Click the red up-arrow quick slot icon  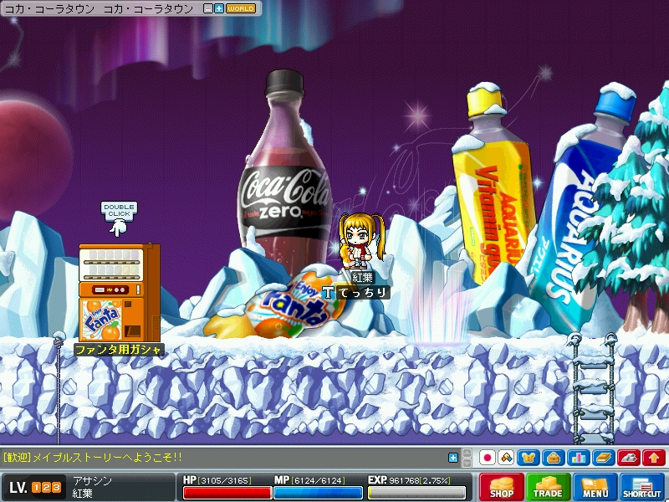pyautogui.click(x=654, y=458)
